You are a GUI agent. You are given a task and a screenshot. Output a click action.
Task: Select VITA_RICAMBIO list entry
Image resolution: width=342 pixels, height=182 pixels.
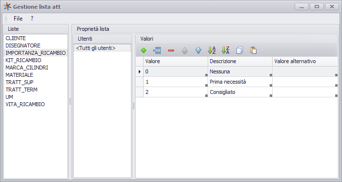pyautogui.click(x=25, y=104)
